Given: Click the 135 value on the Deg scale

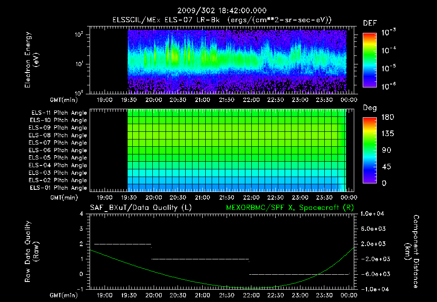Looking at the screenshot, I should pyautogui.click(x=387, y=134).
